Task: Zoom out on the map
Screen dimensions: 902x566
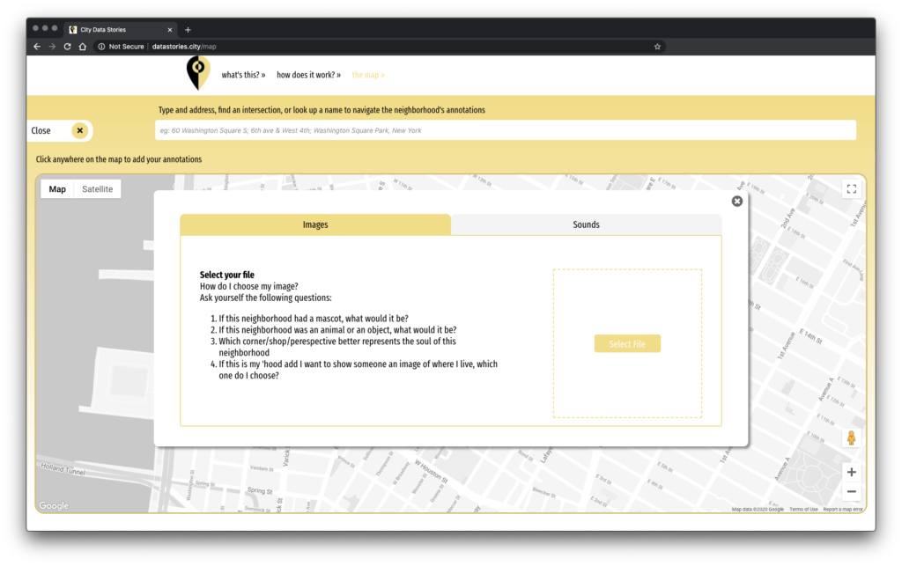Action: 851,492
